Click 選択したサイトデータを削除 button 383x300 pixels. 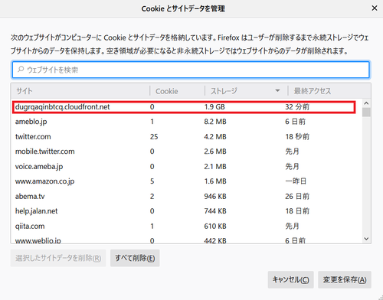pyautogui.click(x=58, y=258)
